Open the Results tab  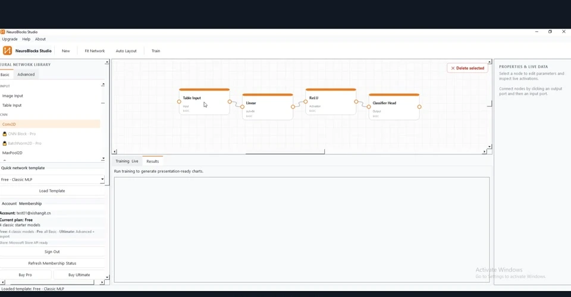[x=153, y=161]
